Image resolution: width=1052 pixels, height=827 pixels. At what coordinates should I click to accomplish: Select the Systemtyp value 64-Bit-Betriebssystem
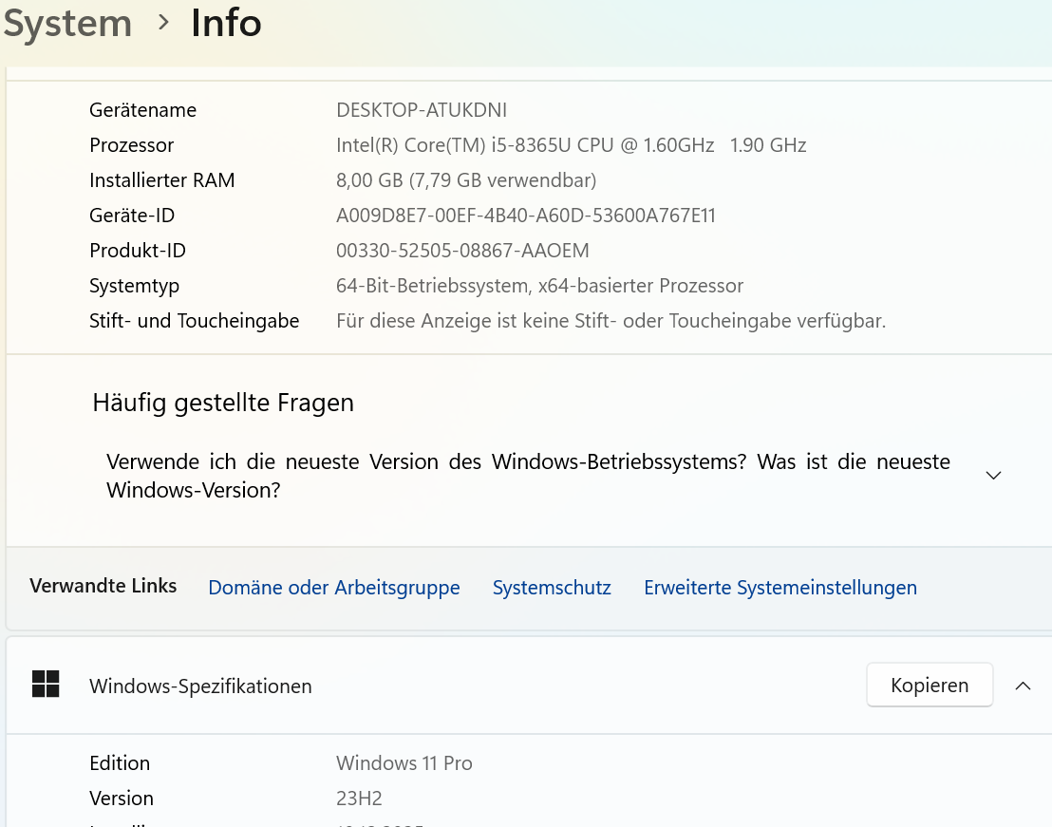point(539,286)
